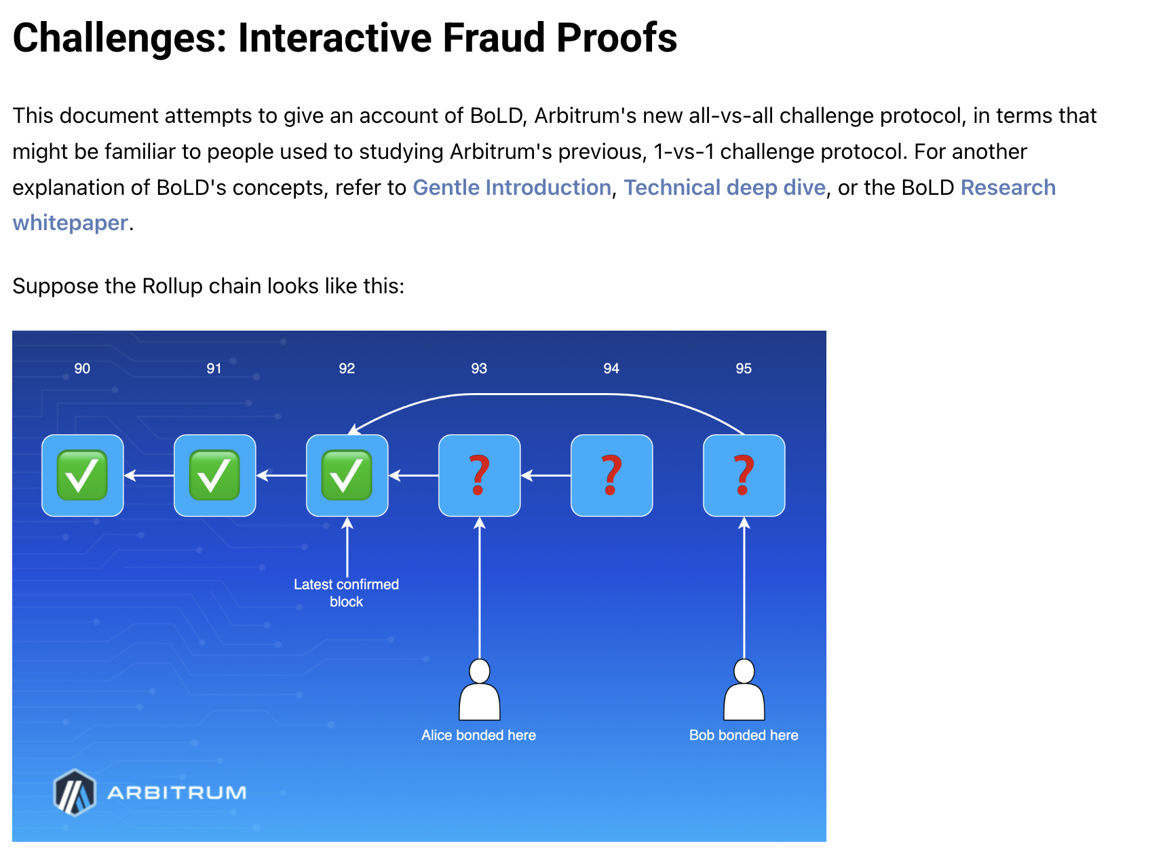This screenshot has width=1167, height=850.
Task: Click the confirmed checkmark on block 92
Action: pyautogui.click(x=347, y=475)
